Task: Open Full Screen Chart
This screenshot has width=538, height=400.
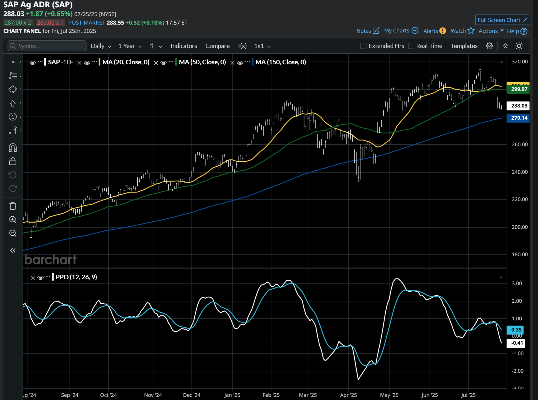Action: coord(503,20)
